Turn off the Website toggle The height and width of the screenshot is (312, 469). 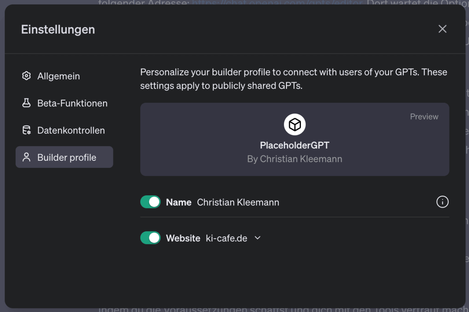click(150, 238)
